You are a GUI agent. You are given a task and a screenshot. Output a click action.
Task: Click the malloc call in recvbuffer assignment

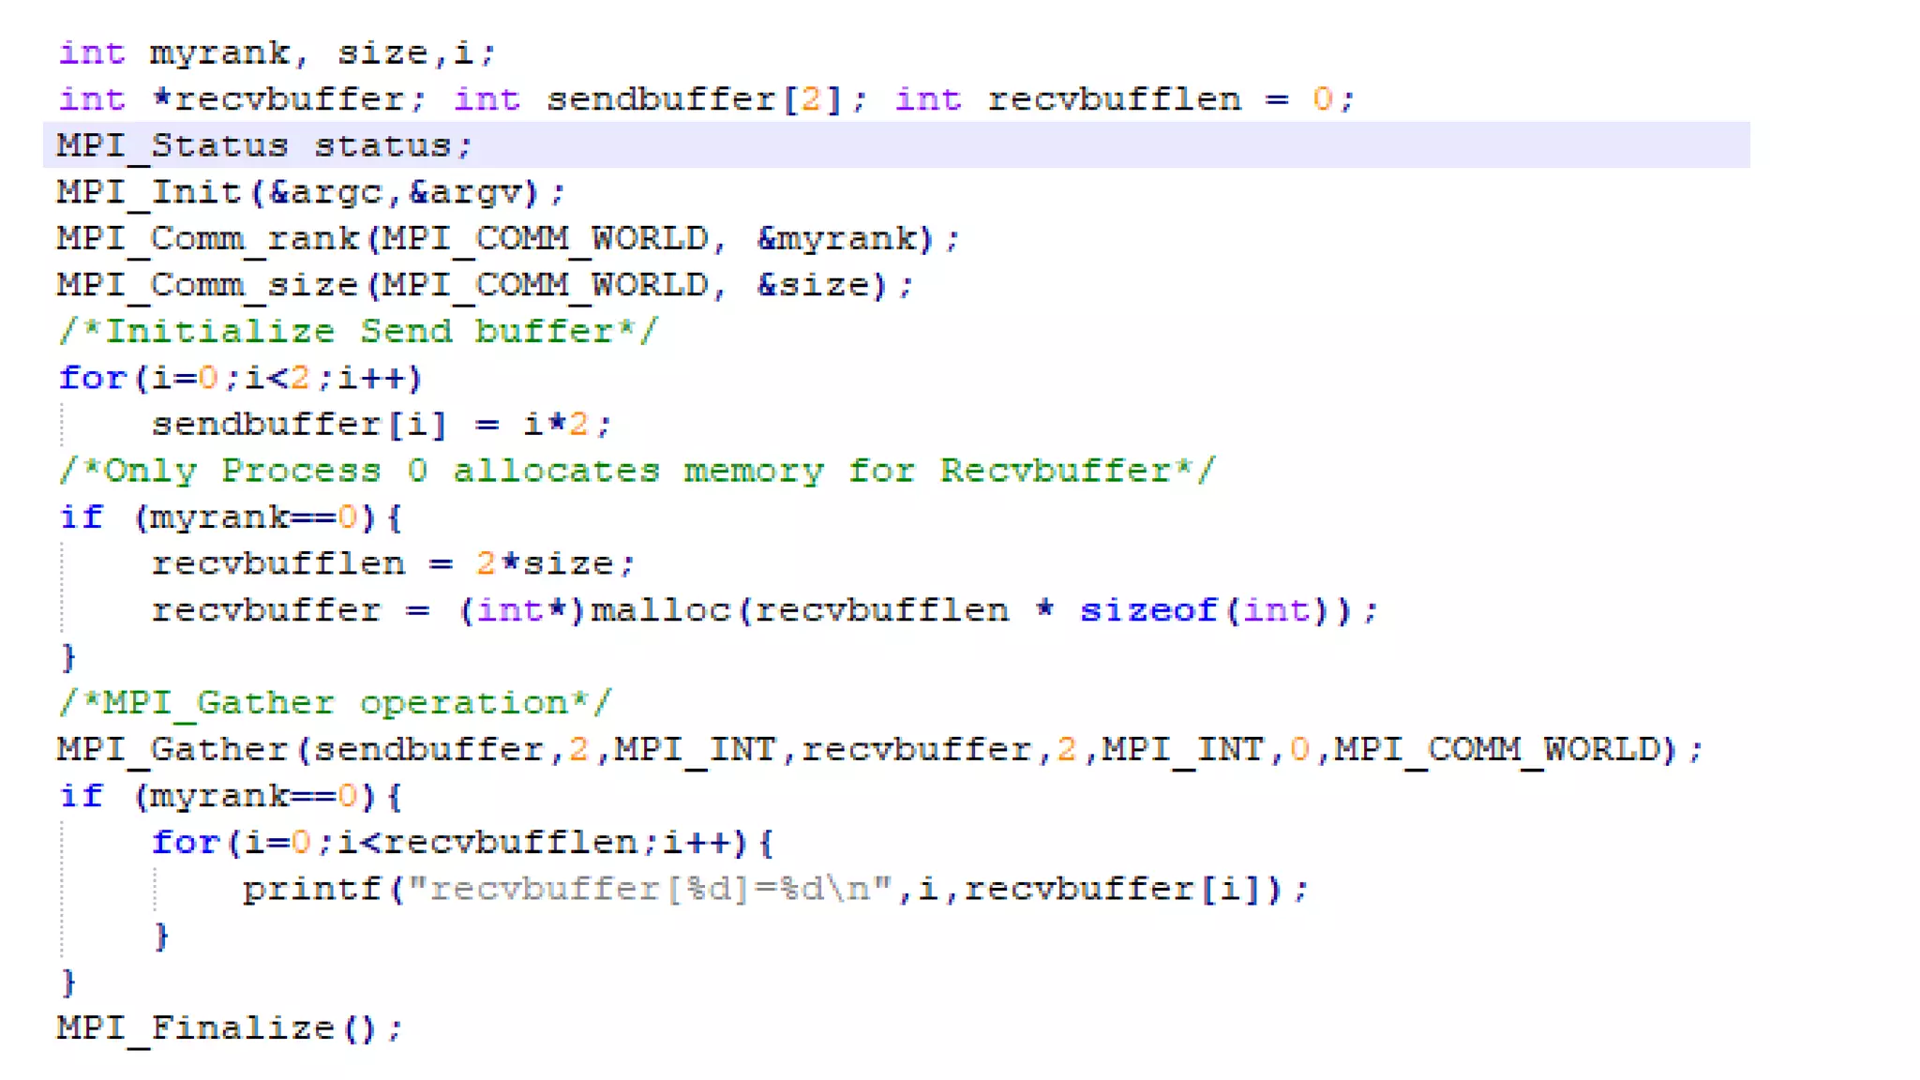[x=660, y=610]
